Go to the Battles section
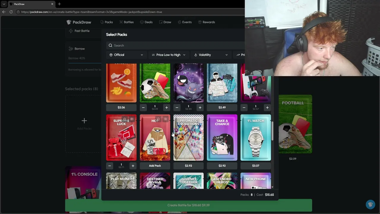The height and width of the screenshot is (214, 380). (x=126, y=22)
